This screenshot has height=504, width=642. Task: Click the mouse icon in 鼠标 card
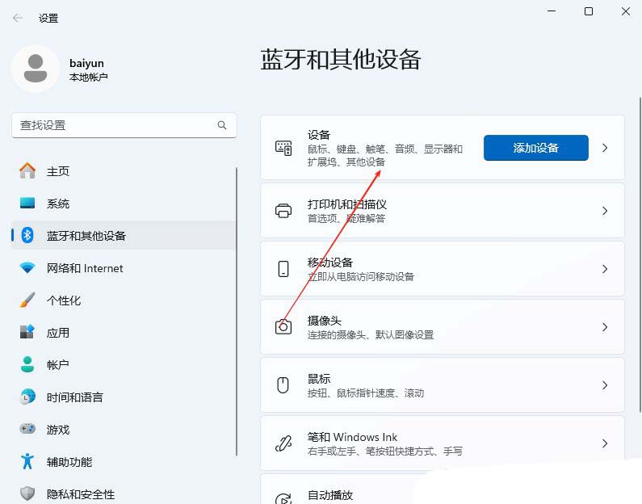[283, 385]
